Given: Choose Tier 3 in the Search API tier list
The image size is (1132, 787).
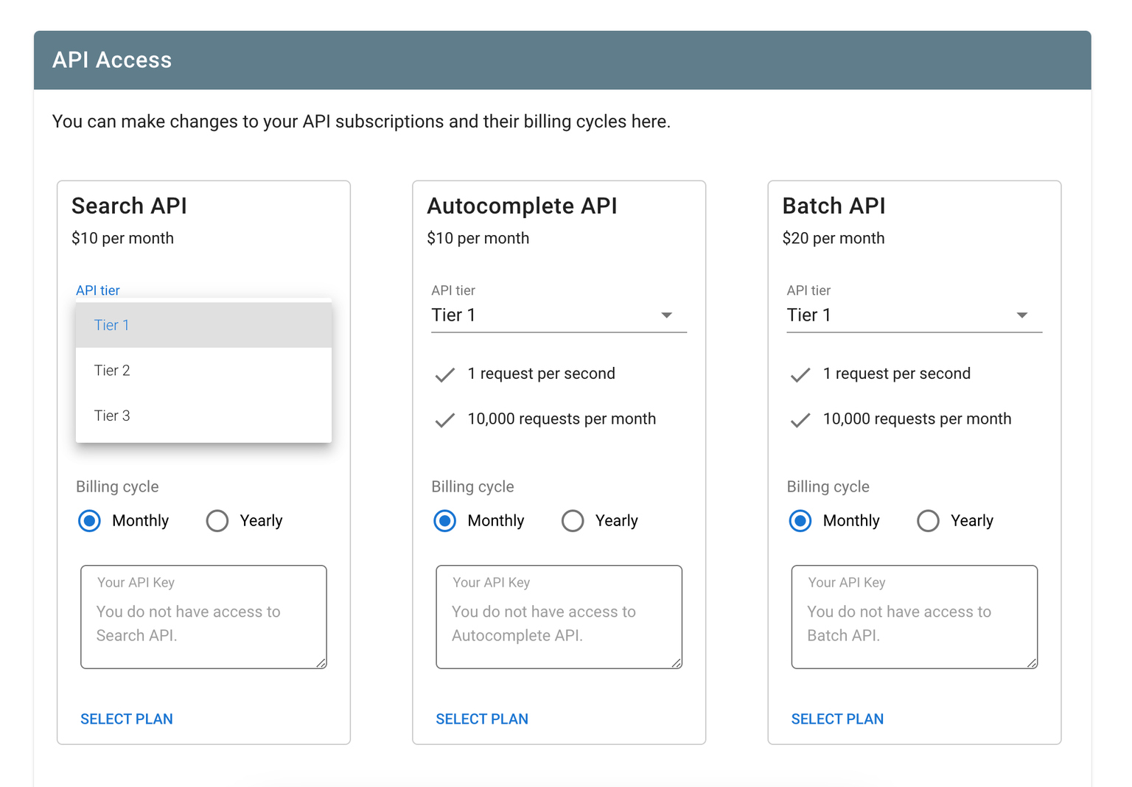Looking at the screenshot, I should coord(112,416).
